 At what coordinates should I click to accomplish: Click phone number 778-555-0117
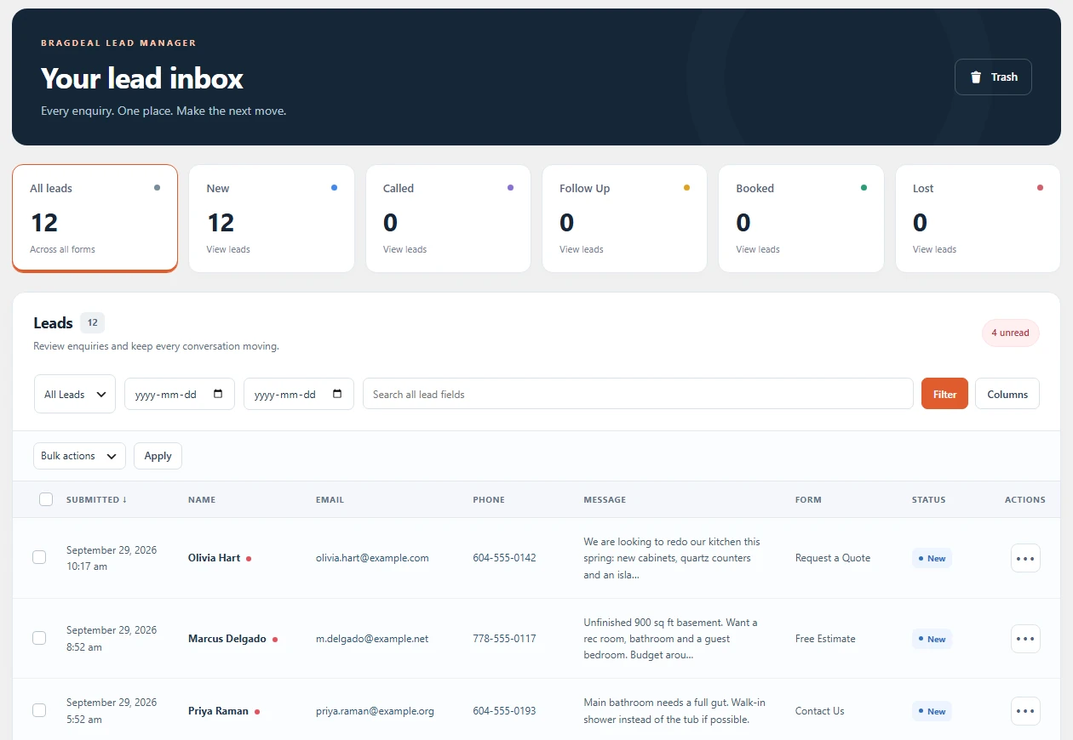504,638
